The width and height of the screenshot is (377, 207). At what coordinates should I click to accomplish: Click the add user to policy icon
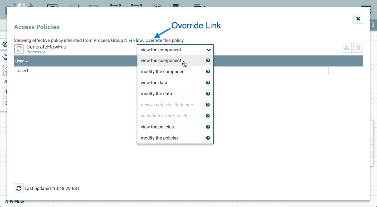coord(347,48)
